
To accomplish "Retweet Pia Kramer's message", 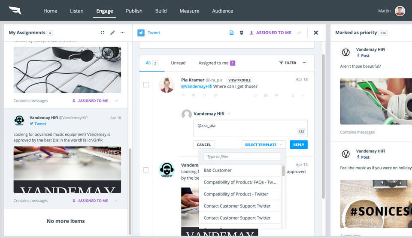I will click(x=204, y=95).
